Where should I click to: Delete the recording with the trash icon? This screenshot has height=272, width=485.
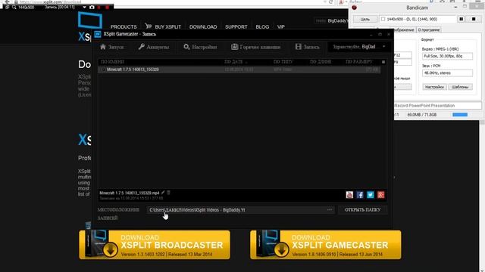coord(168,193)
